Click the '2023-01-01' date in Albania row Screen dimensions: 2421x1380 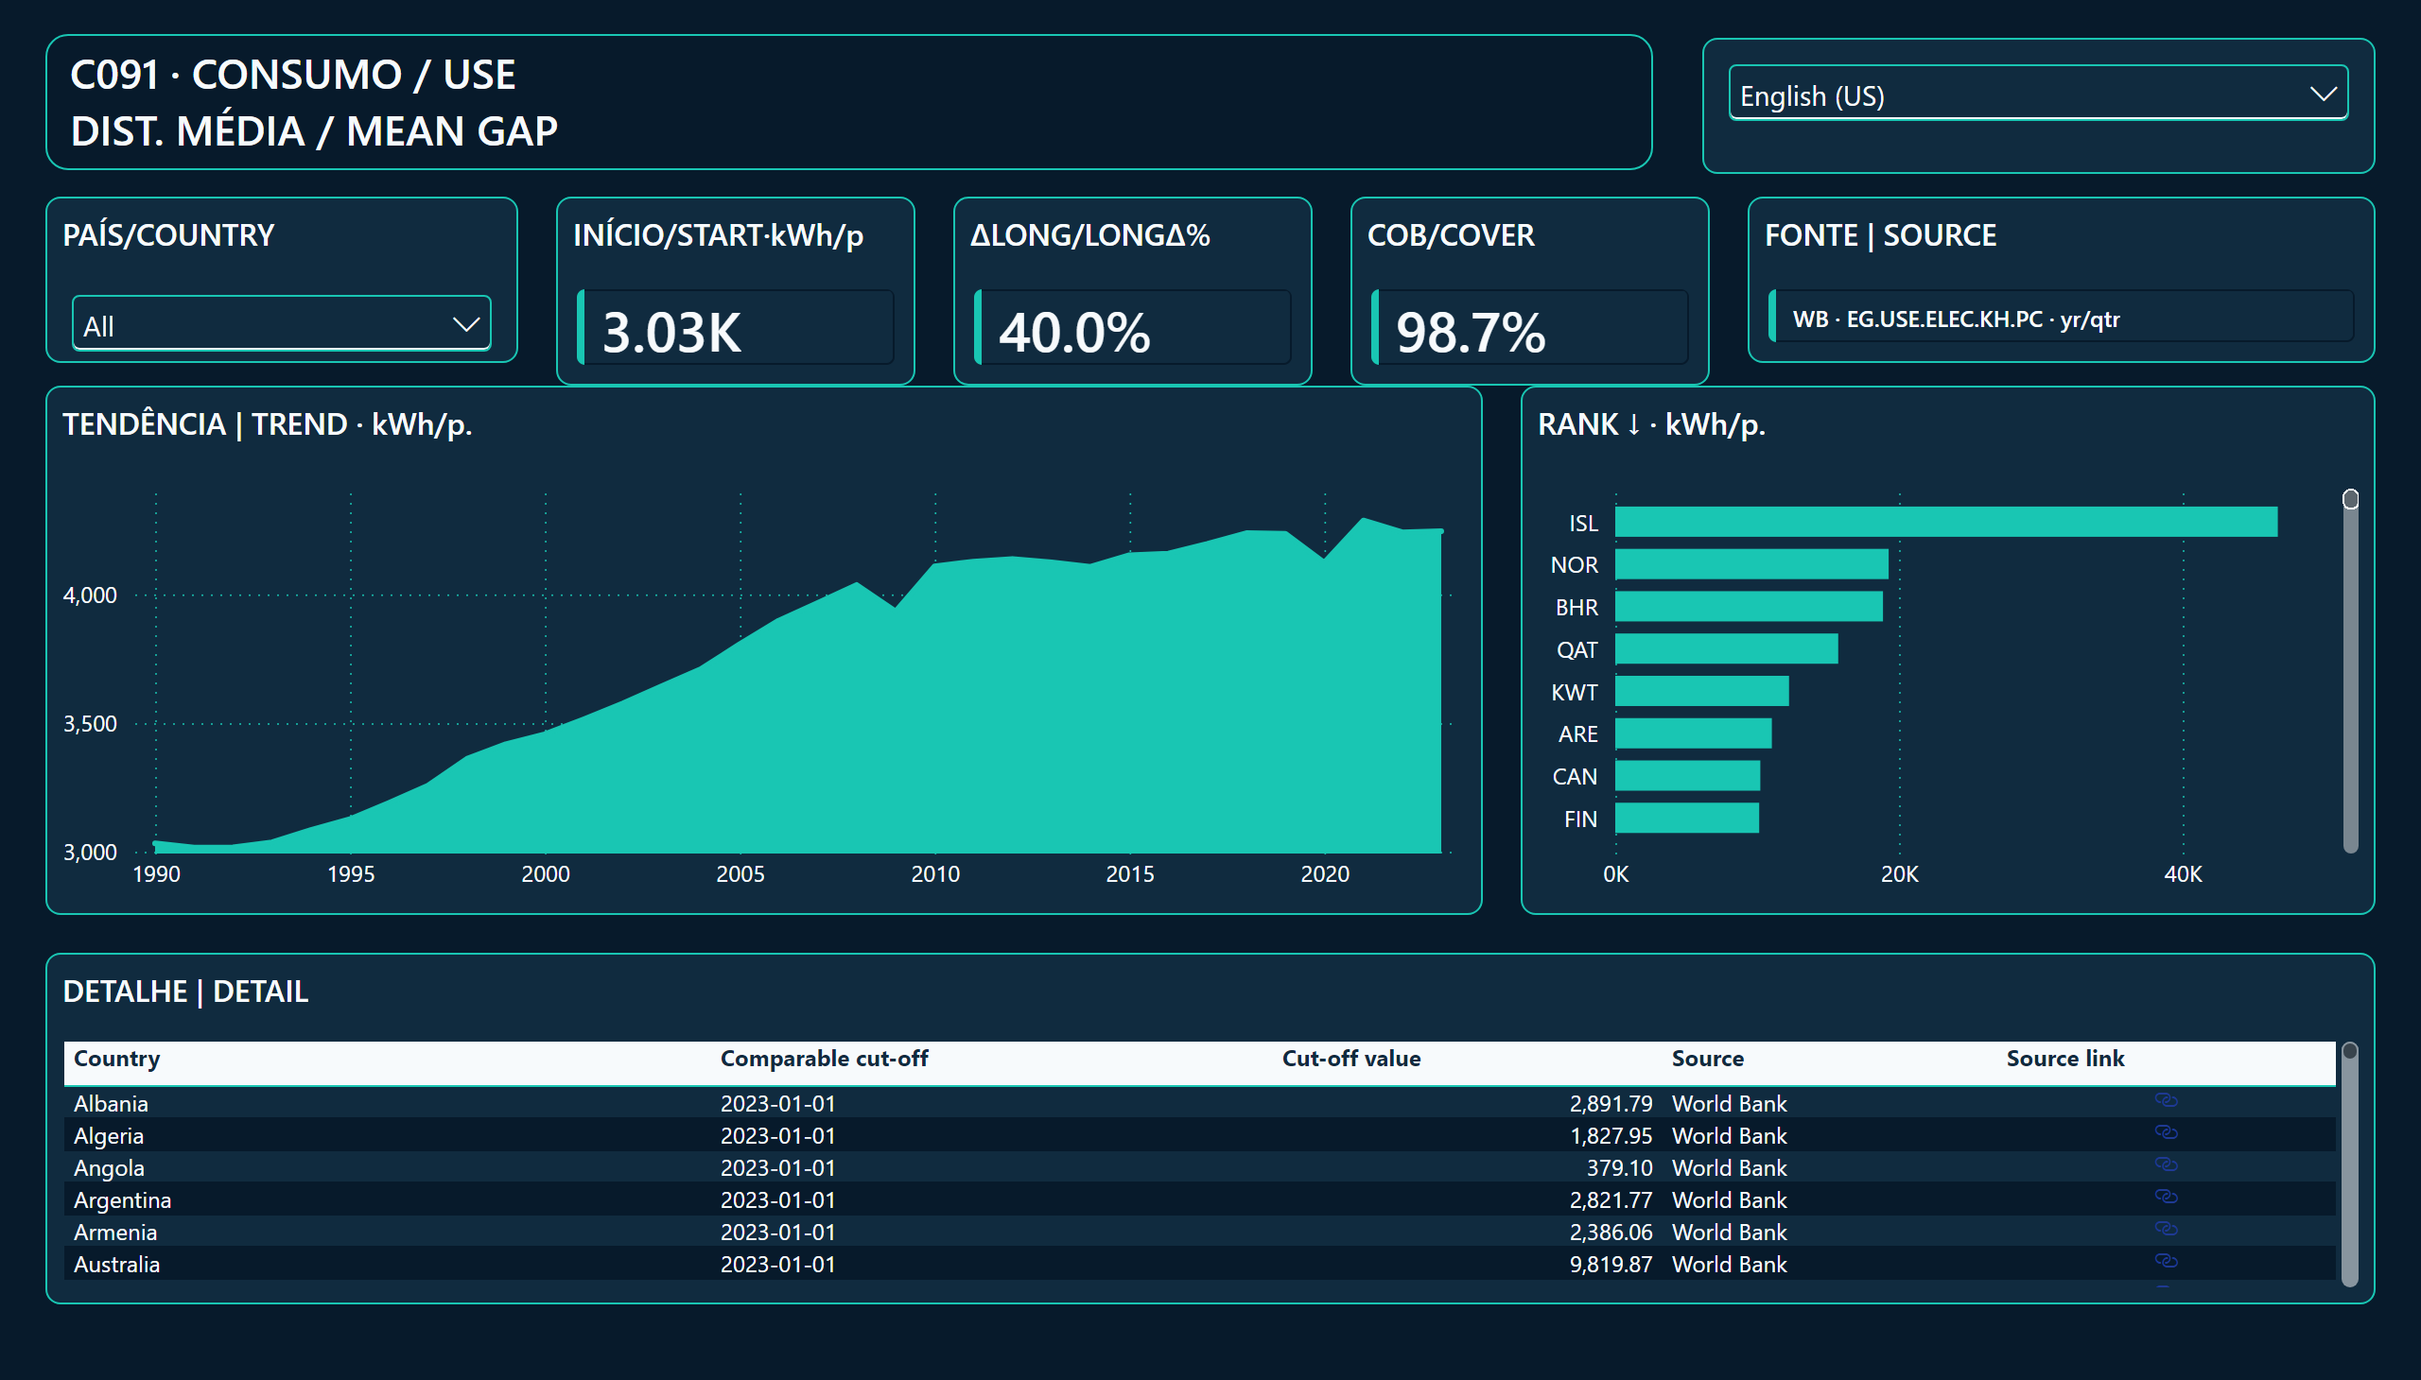coord(777,1103)
